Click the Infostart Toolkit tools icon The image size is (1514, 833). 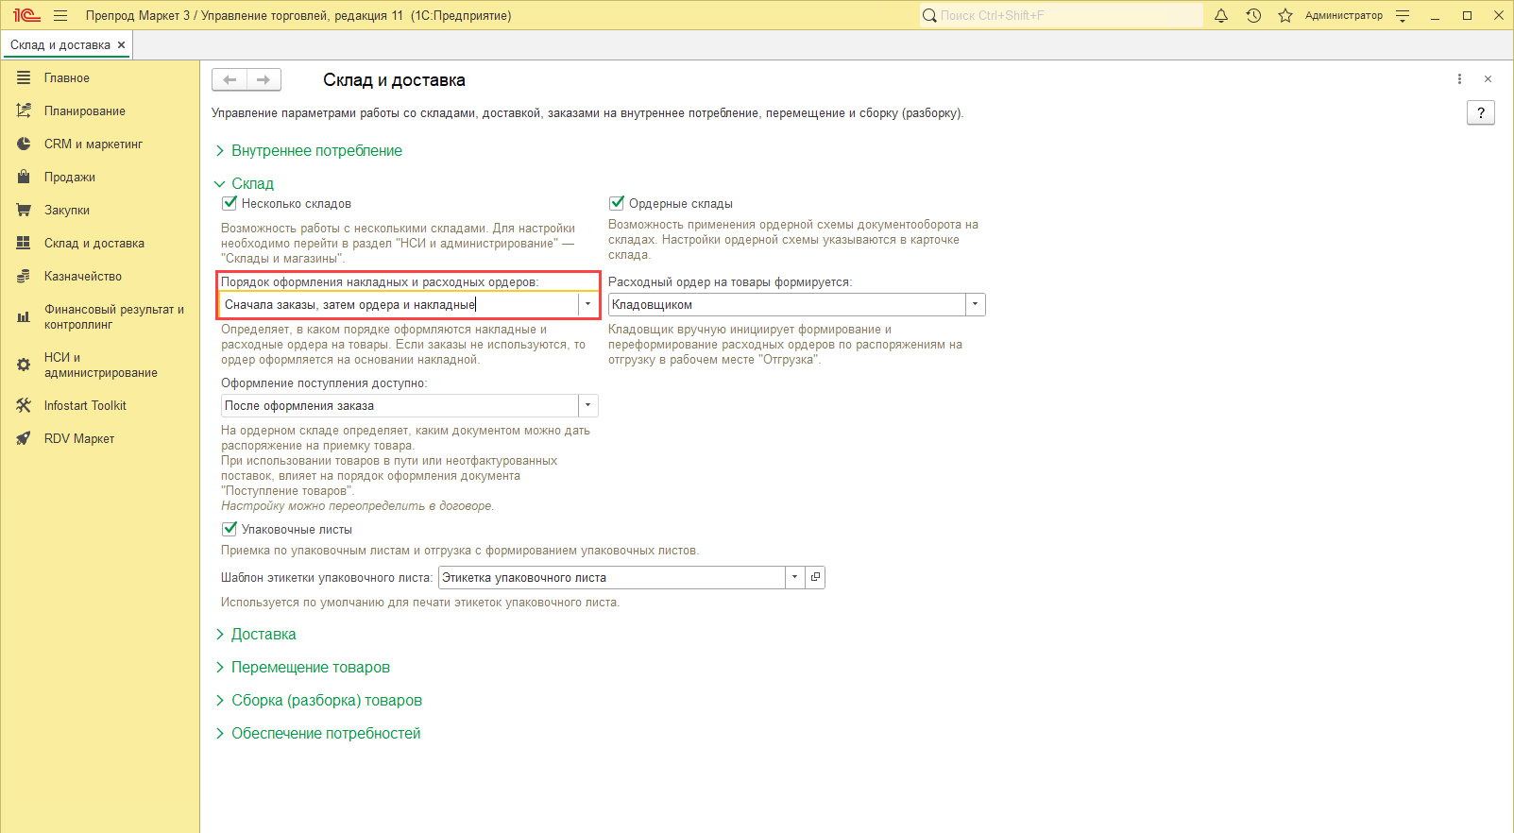(24, 405)
